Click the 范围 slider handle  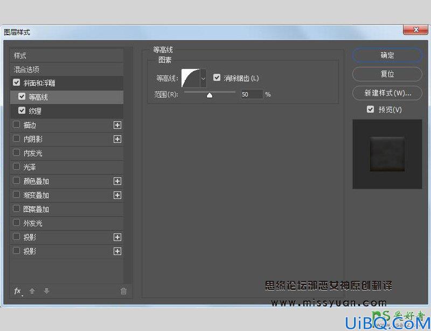tap(210, 95)
